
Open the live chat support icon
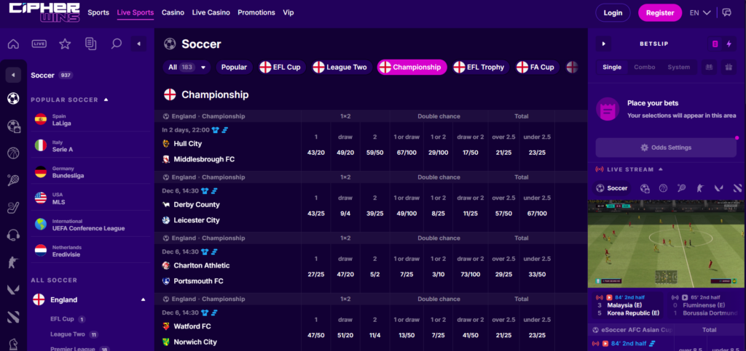point(726,13)
